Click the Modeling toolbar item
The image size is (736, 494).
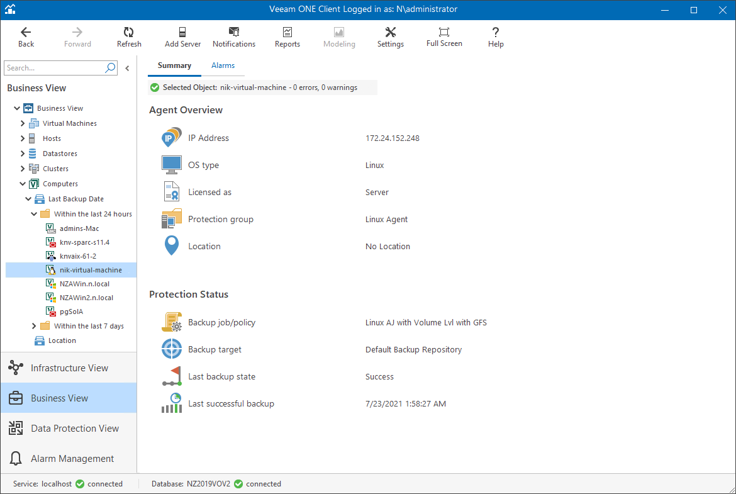[x=339, y=37]
